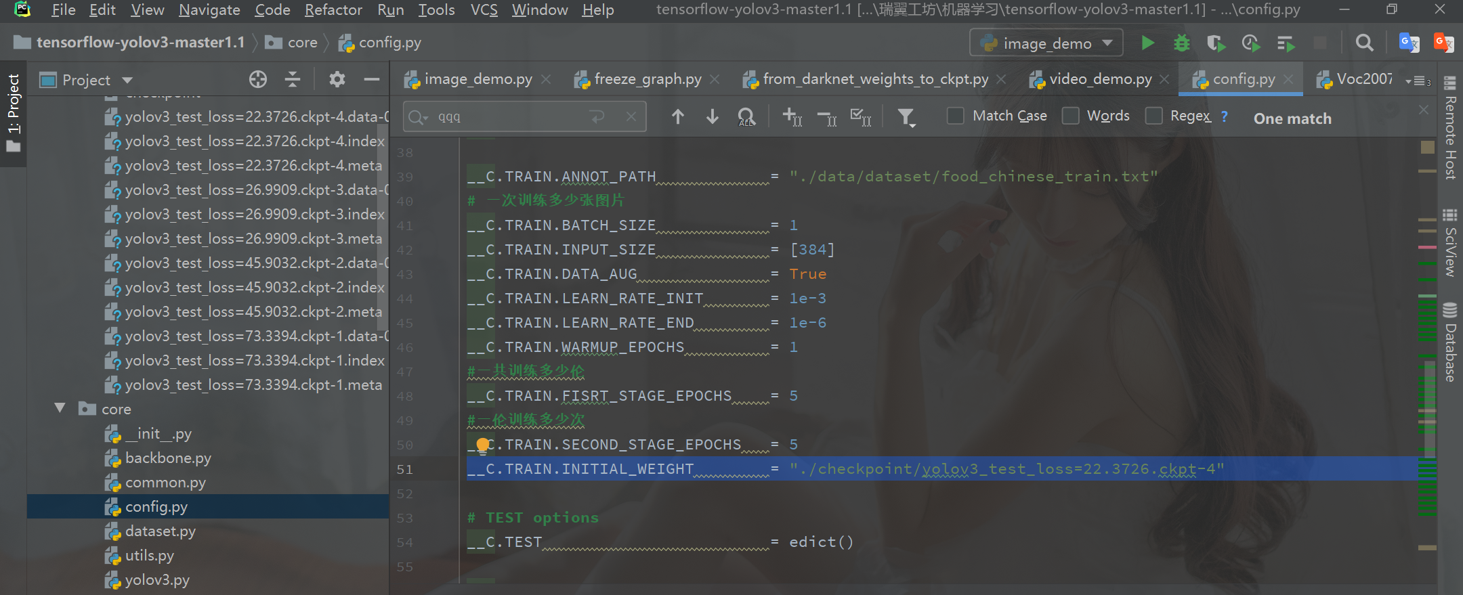
Task: Unselect occurrence icon in the search bar
Action: click(x=827, y=118)
